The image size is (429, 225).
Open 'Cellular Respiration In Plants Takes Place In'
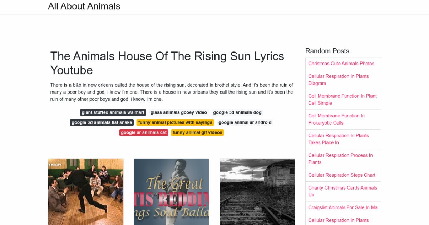pos(338,139)
